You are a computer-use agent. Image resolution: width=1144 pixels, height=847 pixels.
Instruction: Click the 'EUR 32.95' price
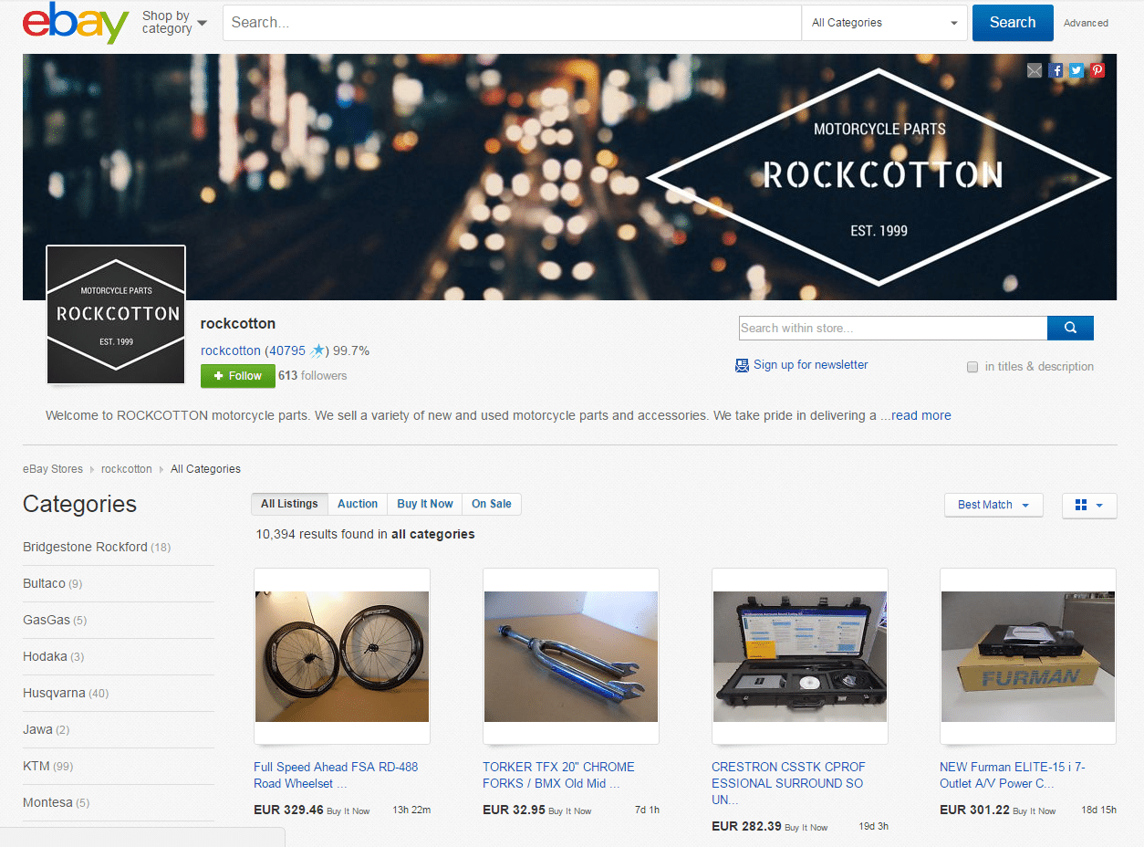[x=514, y=810]
